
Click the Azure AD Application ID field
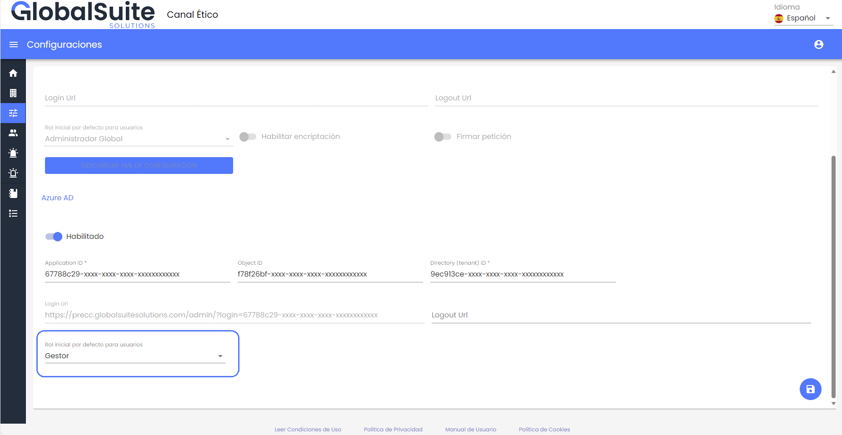click(x=137, y=274)
